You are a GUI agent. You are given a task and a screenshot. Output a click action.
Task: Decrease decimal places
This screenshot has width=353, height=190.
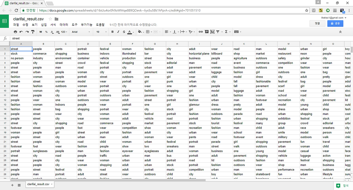pos(52,32)
